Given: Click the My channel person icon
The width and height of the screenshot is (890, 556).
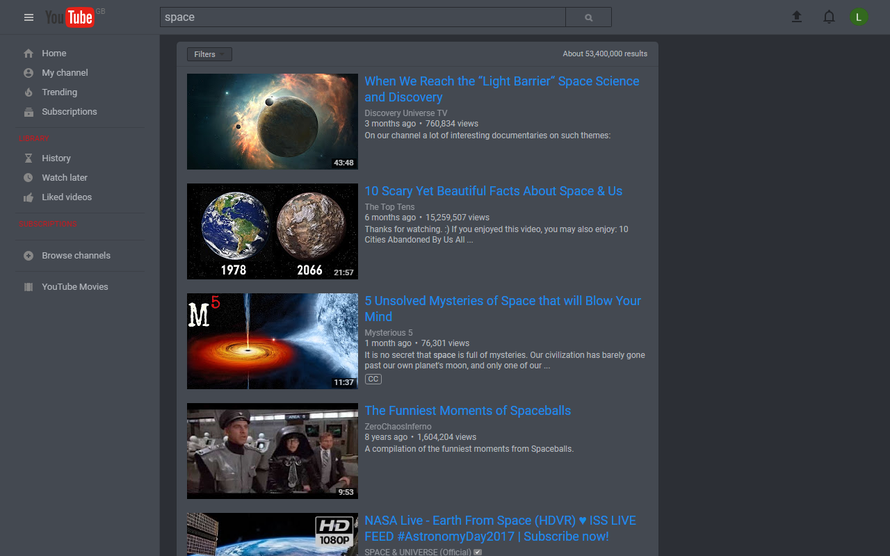Looking at the screenshot, I should click(x=29, y=72).
